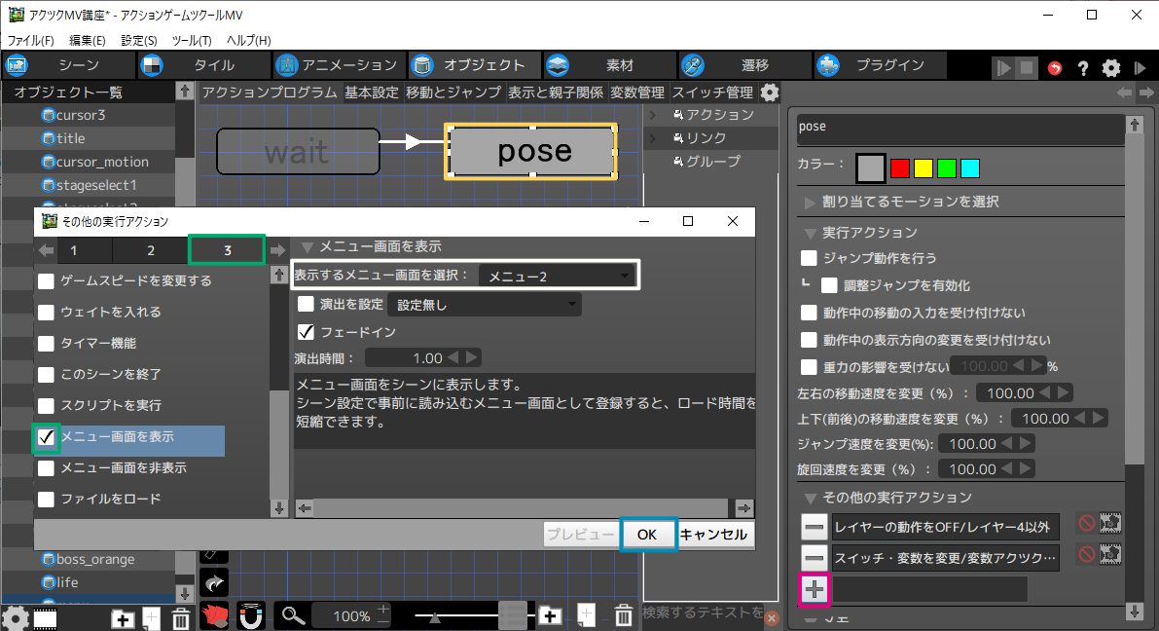This screenshot has height=631, width=1159.
Task: Remove the レイヤーの動作をOFF action with minus icon
Action: pos(815,527)
